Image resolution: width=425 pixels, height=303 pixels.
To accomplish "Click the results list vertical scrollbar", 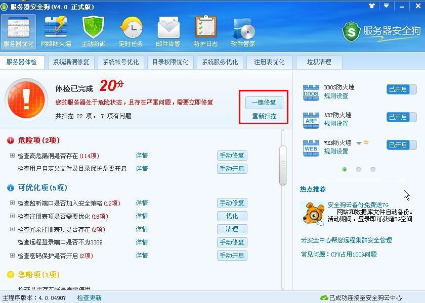I will pos(283,167).
